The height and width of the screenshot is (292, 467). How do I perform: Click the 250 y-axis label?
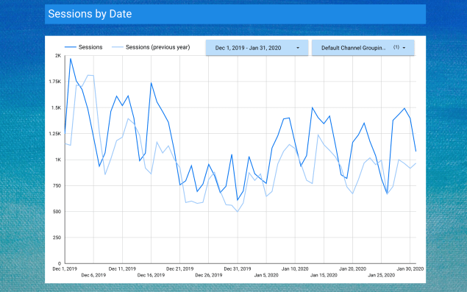point(57,238)
